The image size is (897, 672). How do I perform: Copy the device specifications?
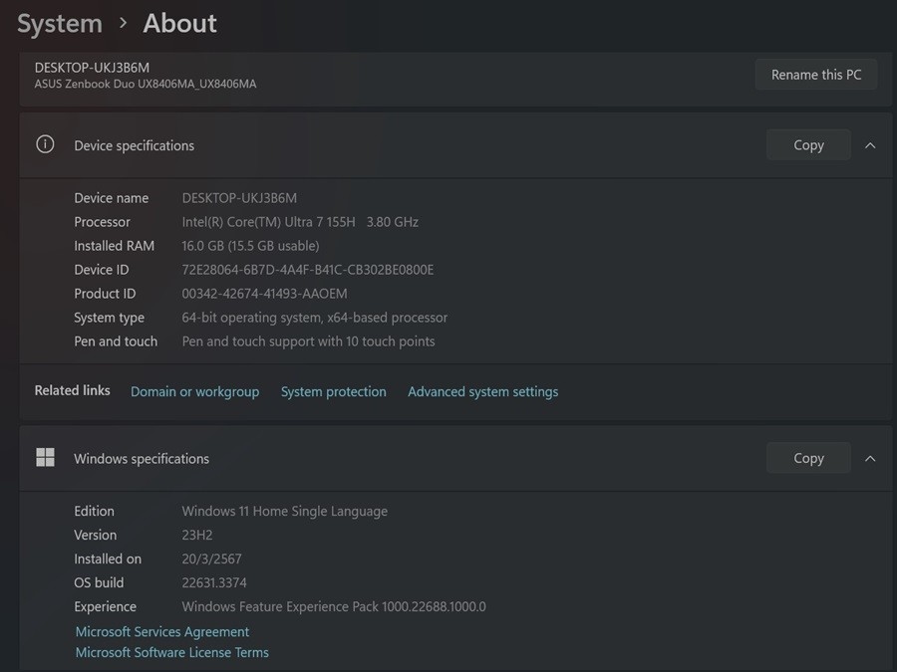(808, 145)
